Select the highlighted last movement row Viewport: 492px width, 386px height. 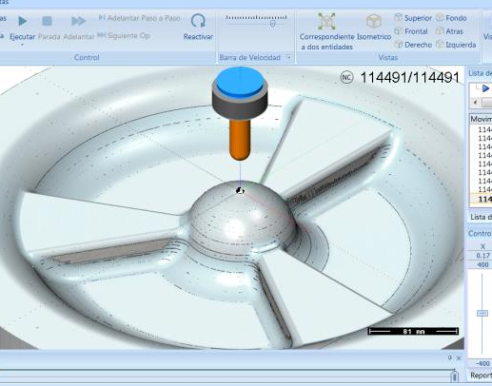pyautogui.click(x=481, y=199)
